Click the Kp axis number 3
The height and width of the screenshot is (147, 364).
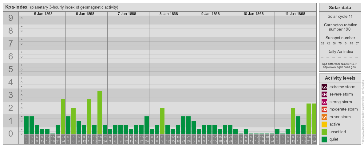coord(11,95)
